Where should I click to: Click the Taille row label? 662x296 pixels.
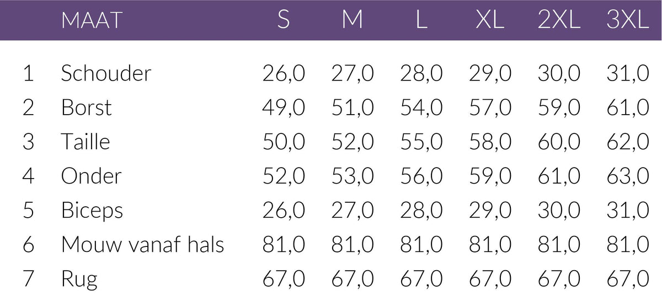point(86,142)
